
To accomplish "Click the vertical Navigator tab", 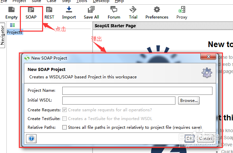I will [2, 35].
